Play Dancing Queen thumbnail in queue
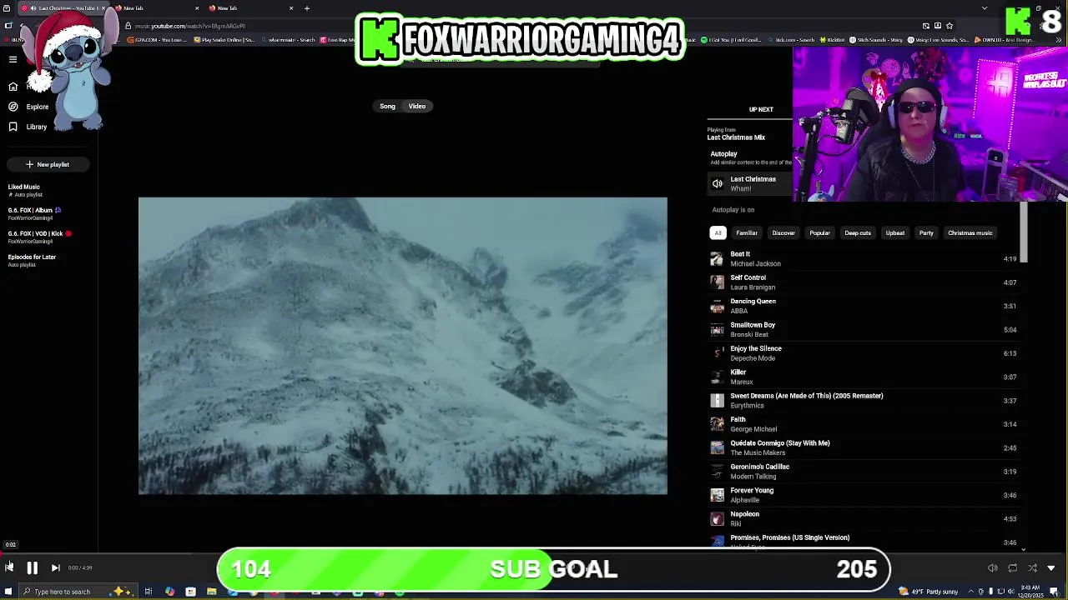Screen dimensions: 1068x600 [717, 306]
